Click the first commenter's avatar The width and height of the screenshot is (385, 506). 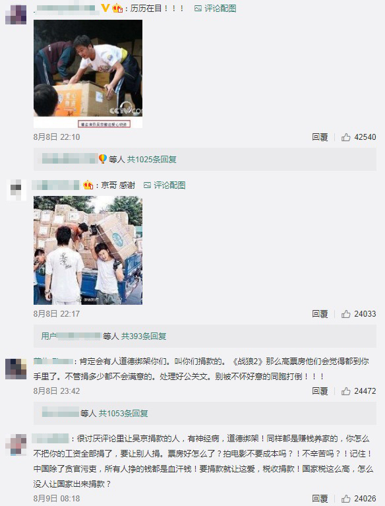16,15
